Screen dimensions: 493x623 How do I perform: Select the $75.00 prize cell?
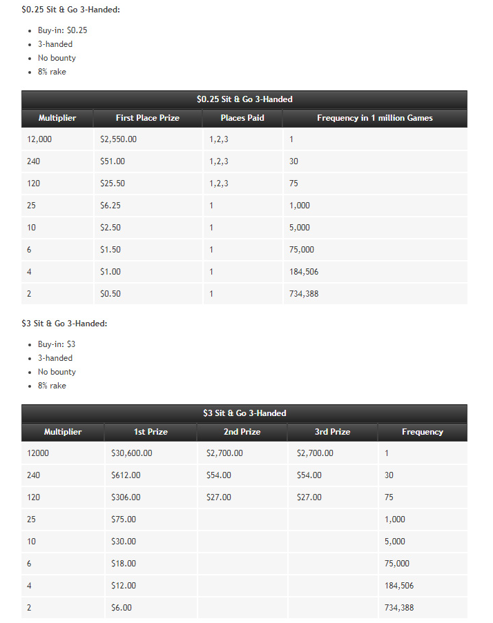(x=124, y=520)
